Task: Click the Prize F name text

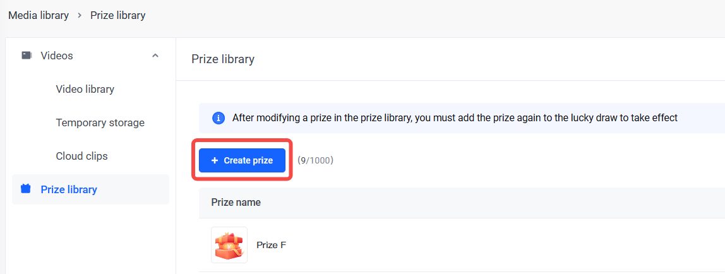Action: [271, 245]
